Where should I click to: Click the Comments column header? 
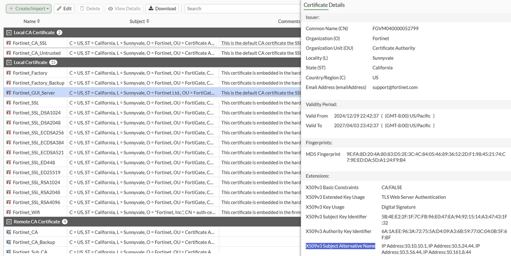tap(288, 21)
